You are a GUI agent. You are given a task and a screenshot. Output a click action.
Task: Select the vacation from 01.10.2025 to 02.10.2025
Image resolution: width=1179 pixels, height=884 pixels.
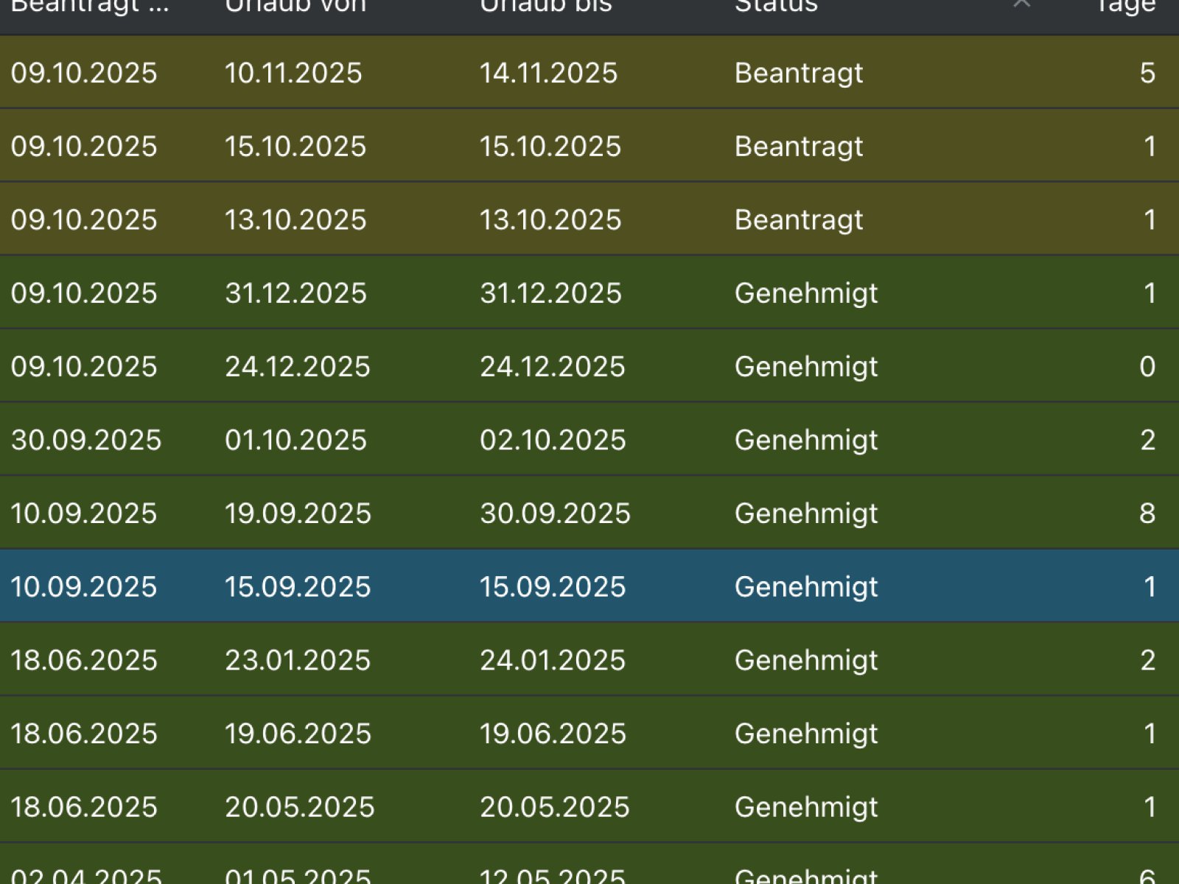[589, 440]
